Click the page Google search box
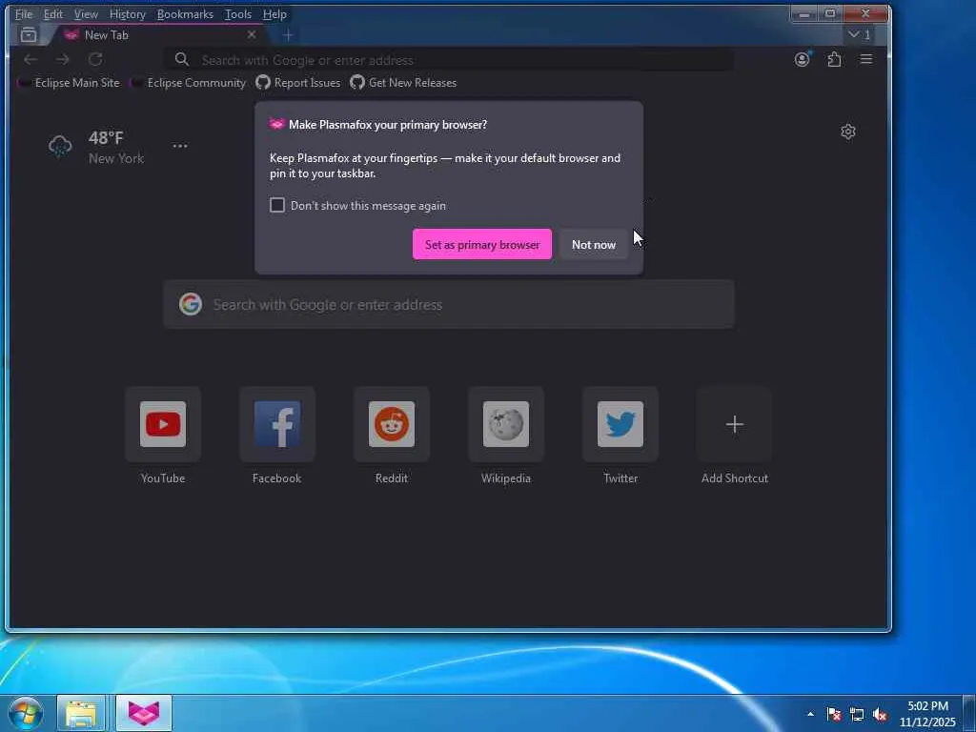Screen dimensions: 976x732 pos(449,304)
